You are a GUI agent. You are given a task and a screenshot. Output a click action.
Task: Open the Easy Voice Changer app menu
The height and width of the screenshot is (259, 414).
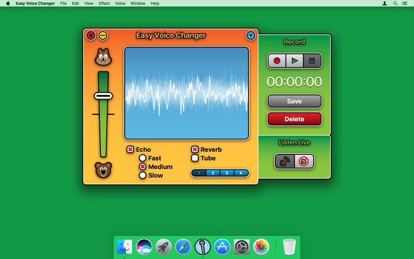35,4
